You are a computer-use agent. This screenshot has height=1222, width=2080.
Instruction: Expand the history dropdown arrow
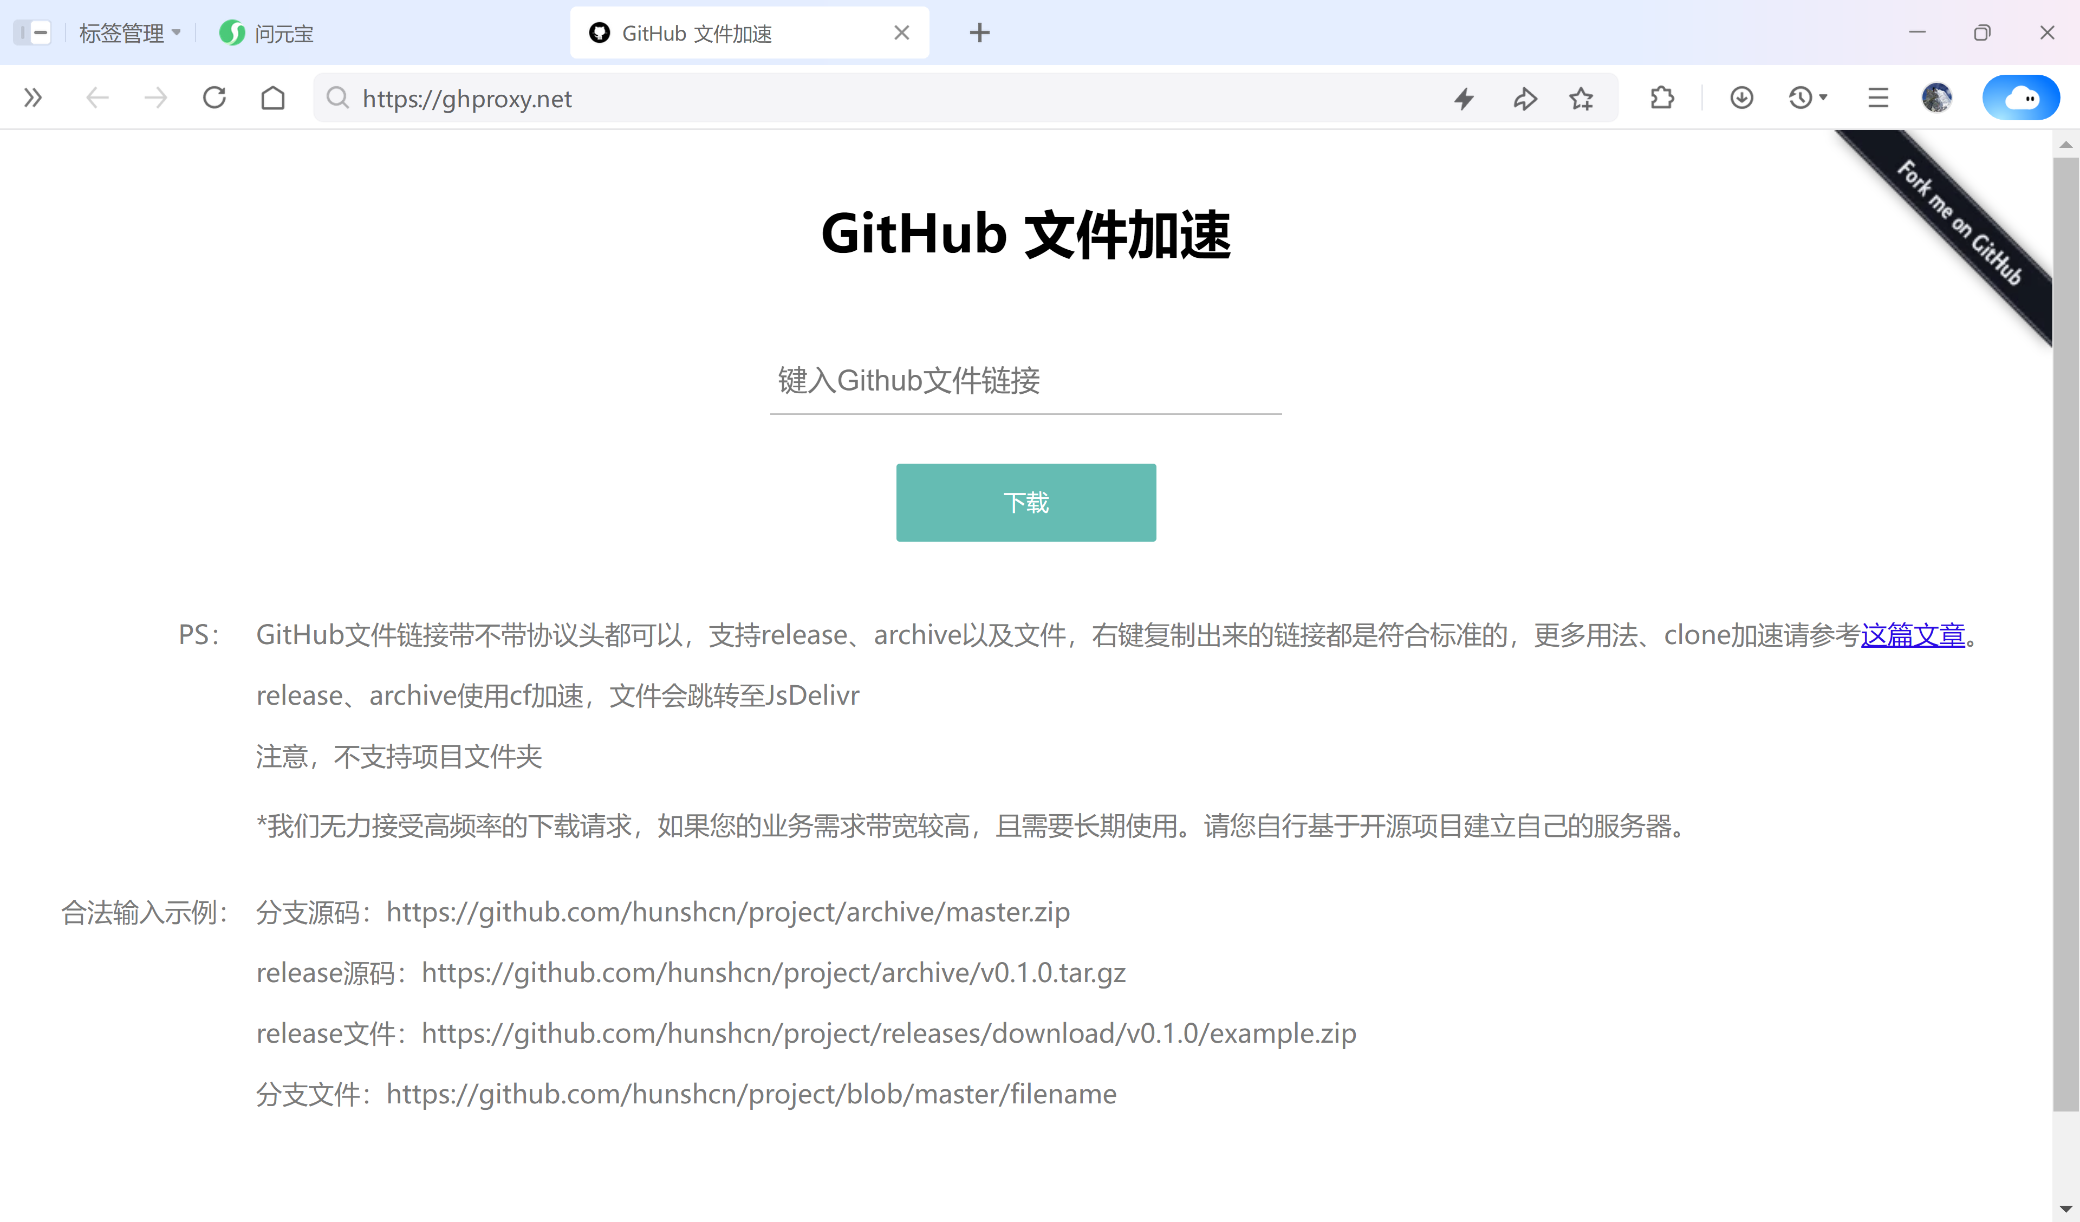(x=1823, y=98)
